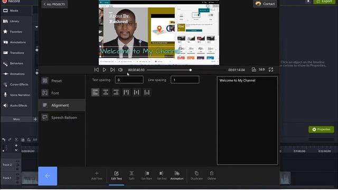
Task: Toggle preview volume speaker icon
Action: 120,70
